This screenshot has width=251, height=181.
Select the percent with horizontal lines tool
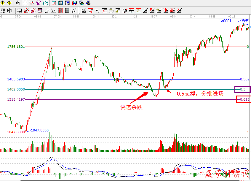point(104,11)
